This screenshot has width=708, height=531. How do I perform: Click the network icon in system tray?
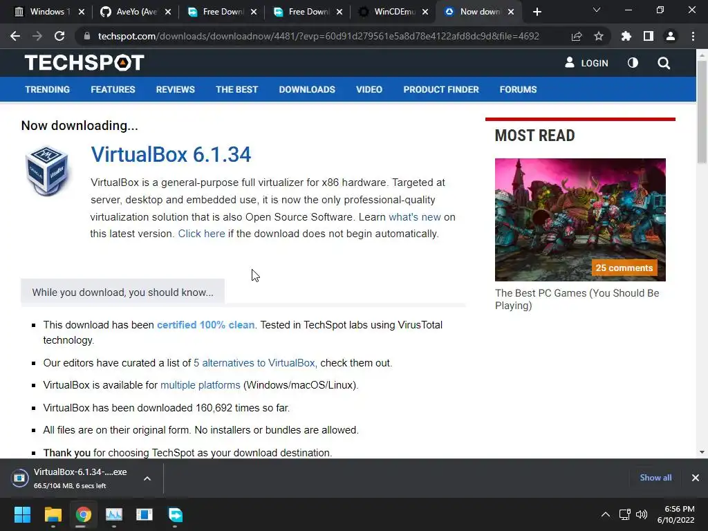tap(624, 514)
